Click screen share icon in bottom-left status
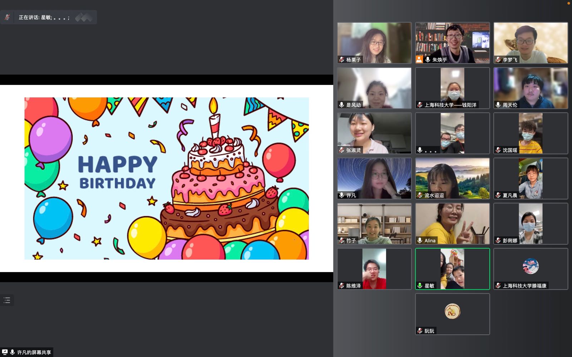Viewport: 572px width, 357px height. [5, 352]
